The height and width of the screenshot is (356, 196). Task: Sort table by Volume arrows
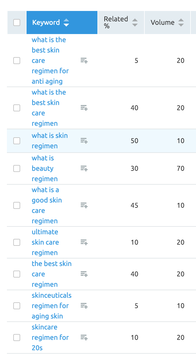click(181, 23)
